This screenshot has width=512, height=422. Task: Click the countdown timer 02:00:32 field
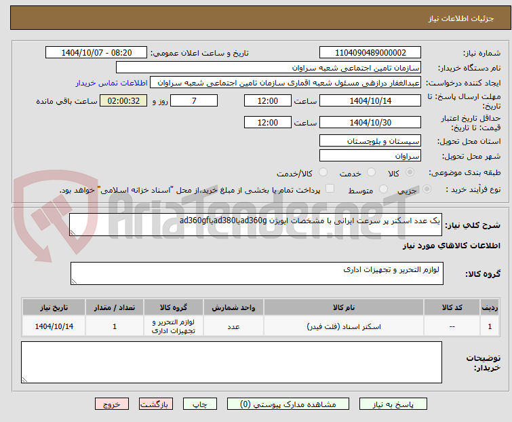(x=123, y=100)
